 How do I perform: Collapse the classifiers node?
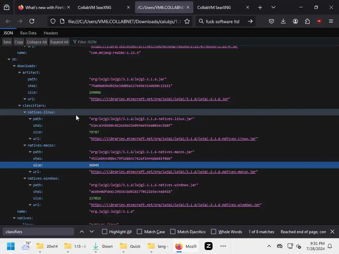[20, 106]
